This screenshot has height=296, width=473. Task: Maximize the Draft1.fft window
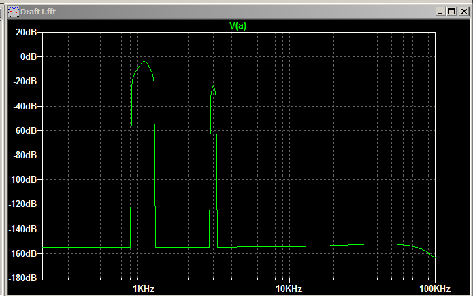point(452,12)
